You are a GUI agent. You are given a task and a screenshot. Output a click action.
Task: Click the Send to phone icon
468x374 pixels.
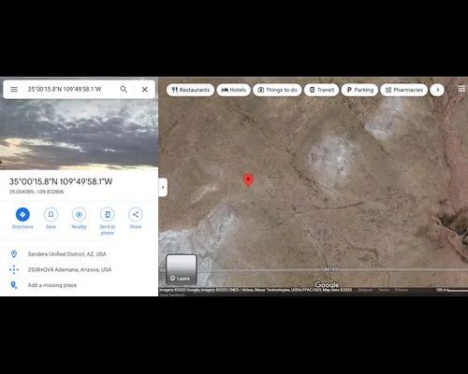(108, 214)
